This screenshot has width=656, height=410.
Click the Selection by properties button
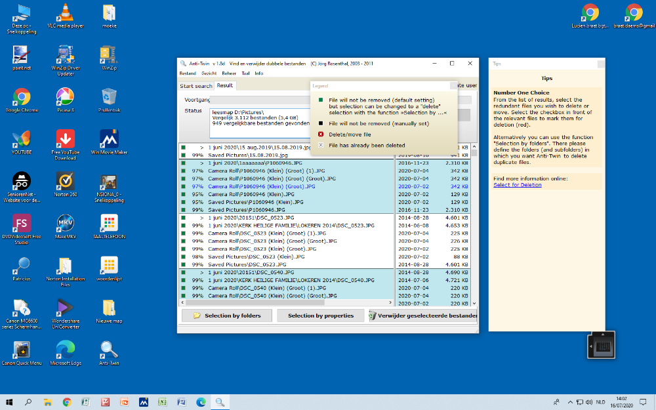pyautogui.click(x=320, y=316)
